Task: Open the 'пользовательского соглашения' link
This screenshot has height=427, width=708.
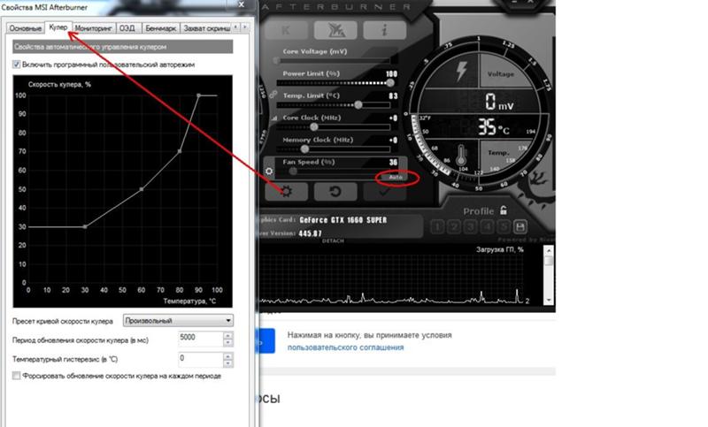Action: 345,347
